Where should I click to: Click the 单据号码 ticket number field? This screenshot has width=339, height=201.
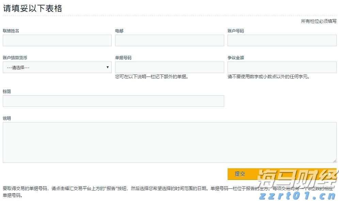(x=169, y=67)
